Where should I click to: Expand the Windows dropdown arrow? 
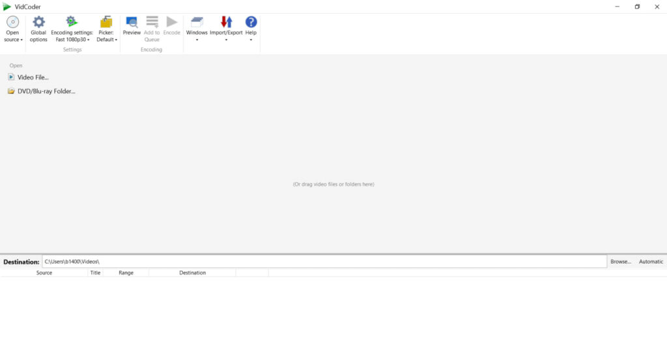[197, 40]
